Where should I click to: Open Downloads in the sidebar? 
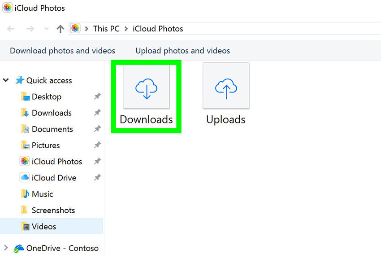[x=52, y=113]
